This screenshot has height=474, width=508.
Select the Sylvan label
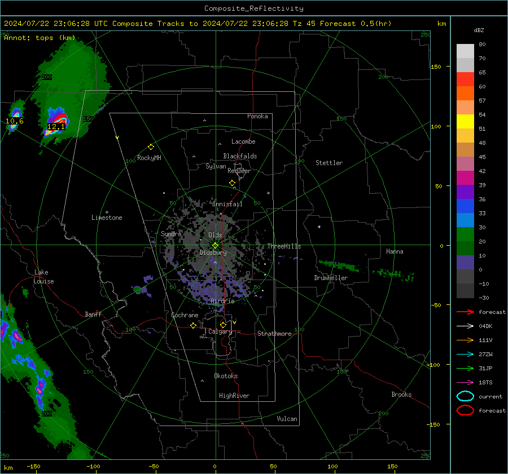(216, 166)
